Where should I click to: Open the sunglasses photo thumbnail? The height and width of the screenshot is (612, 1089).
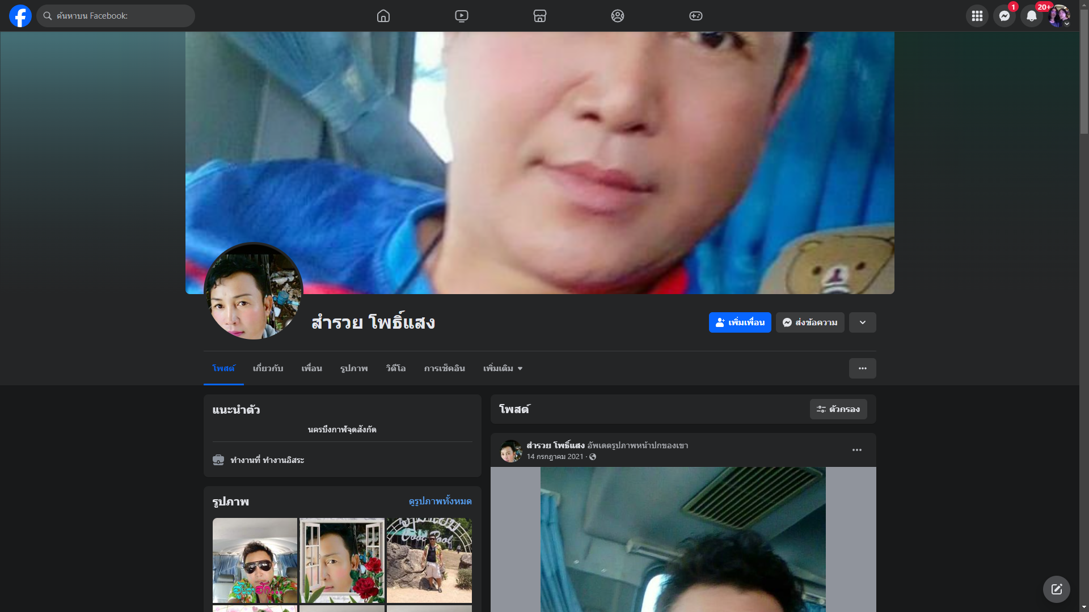(255, 560)
